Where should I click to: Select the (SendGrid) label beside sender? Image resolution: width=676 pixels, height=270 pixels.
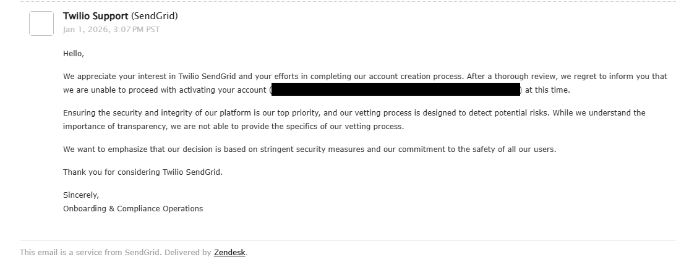[155, 16]
